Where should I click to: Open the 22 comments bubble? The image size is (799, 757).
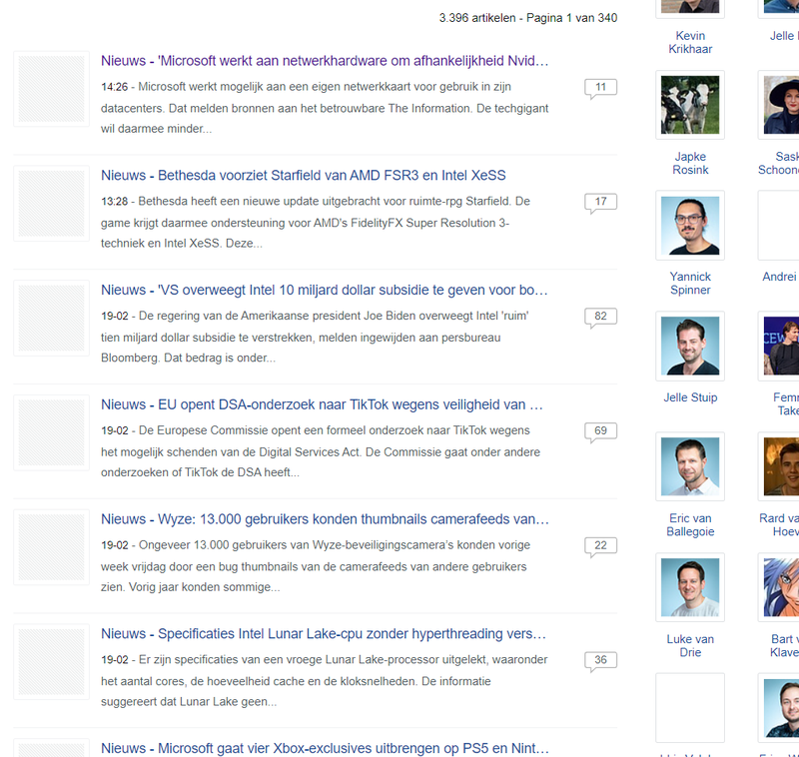[601, 546]
